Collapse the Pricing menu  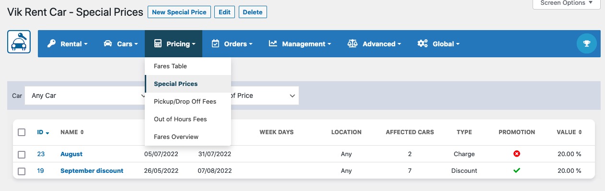coord(174,43)
